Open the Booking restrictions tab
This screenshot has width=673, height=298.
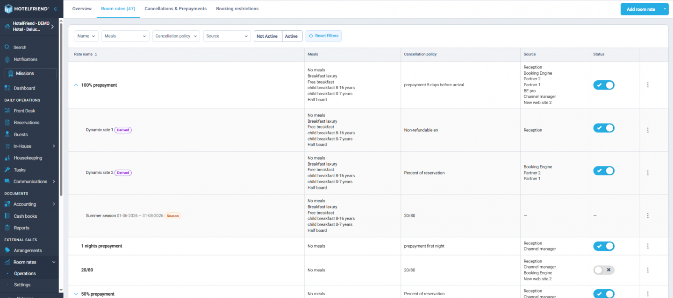237,9
